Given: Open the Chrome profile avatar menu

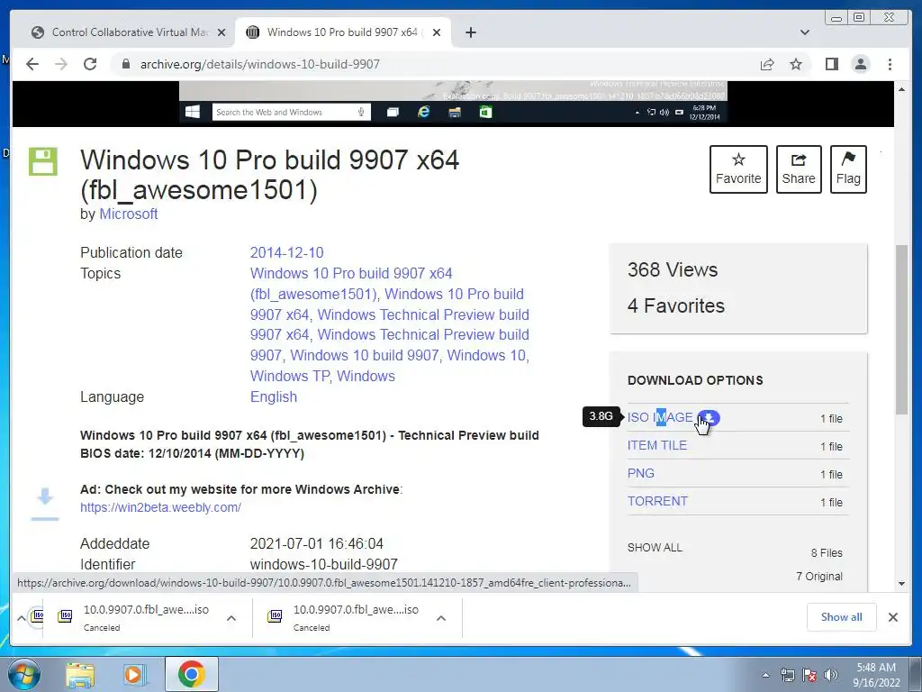Looking at the screenshot, I should pyautogui.click(x=860, y=64).
